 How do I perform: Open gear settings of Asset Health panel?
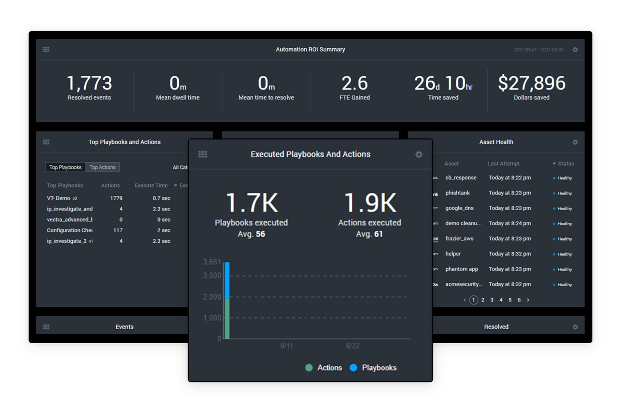pyautogui.click(x=575, y=142)
